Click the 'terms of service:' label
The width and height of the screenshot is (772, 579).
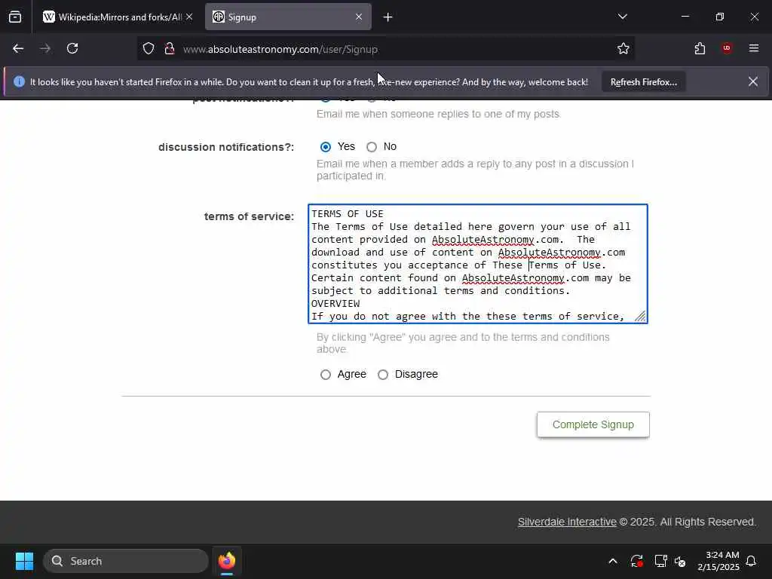tap(249, 216)
